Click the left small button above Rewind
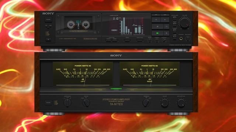Screen dimensions: 236x132 click(156, 15)
